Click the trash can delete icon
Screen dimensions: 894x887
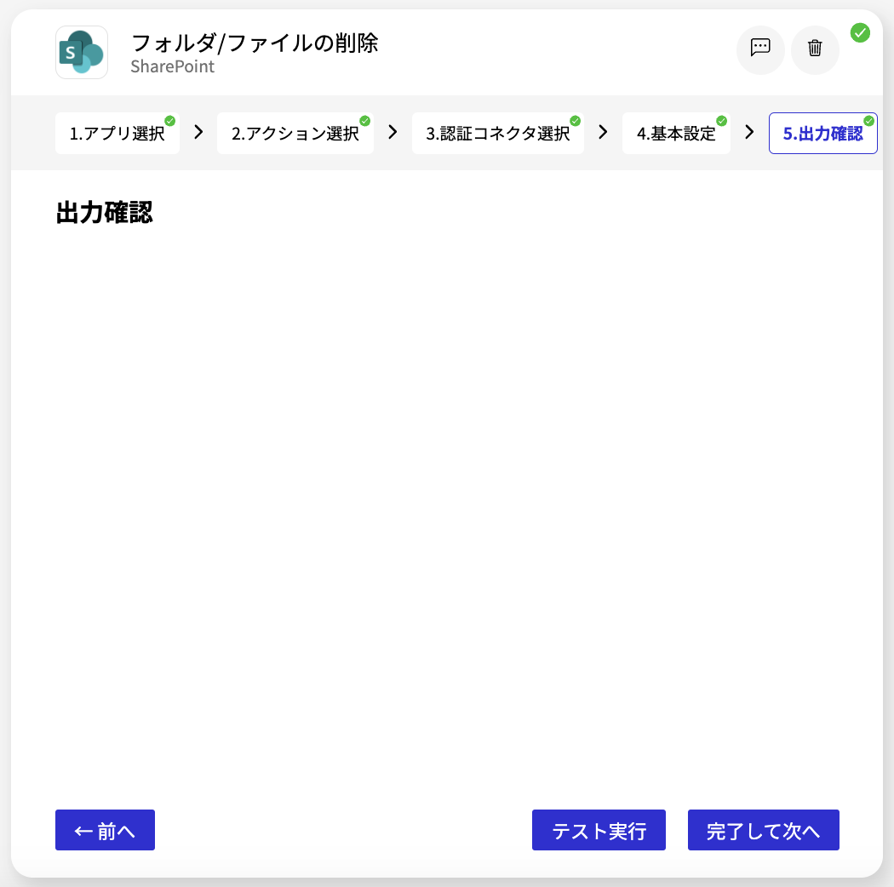pyautogui.click(x=815, y=49)
